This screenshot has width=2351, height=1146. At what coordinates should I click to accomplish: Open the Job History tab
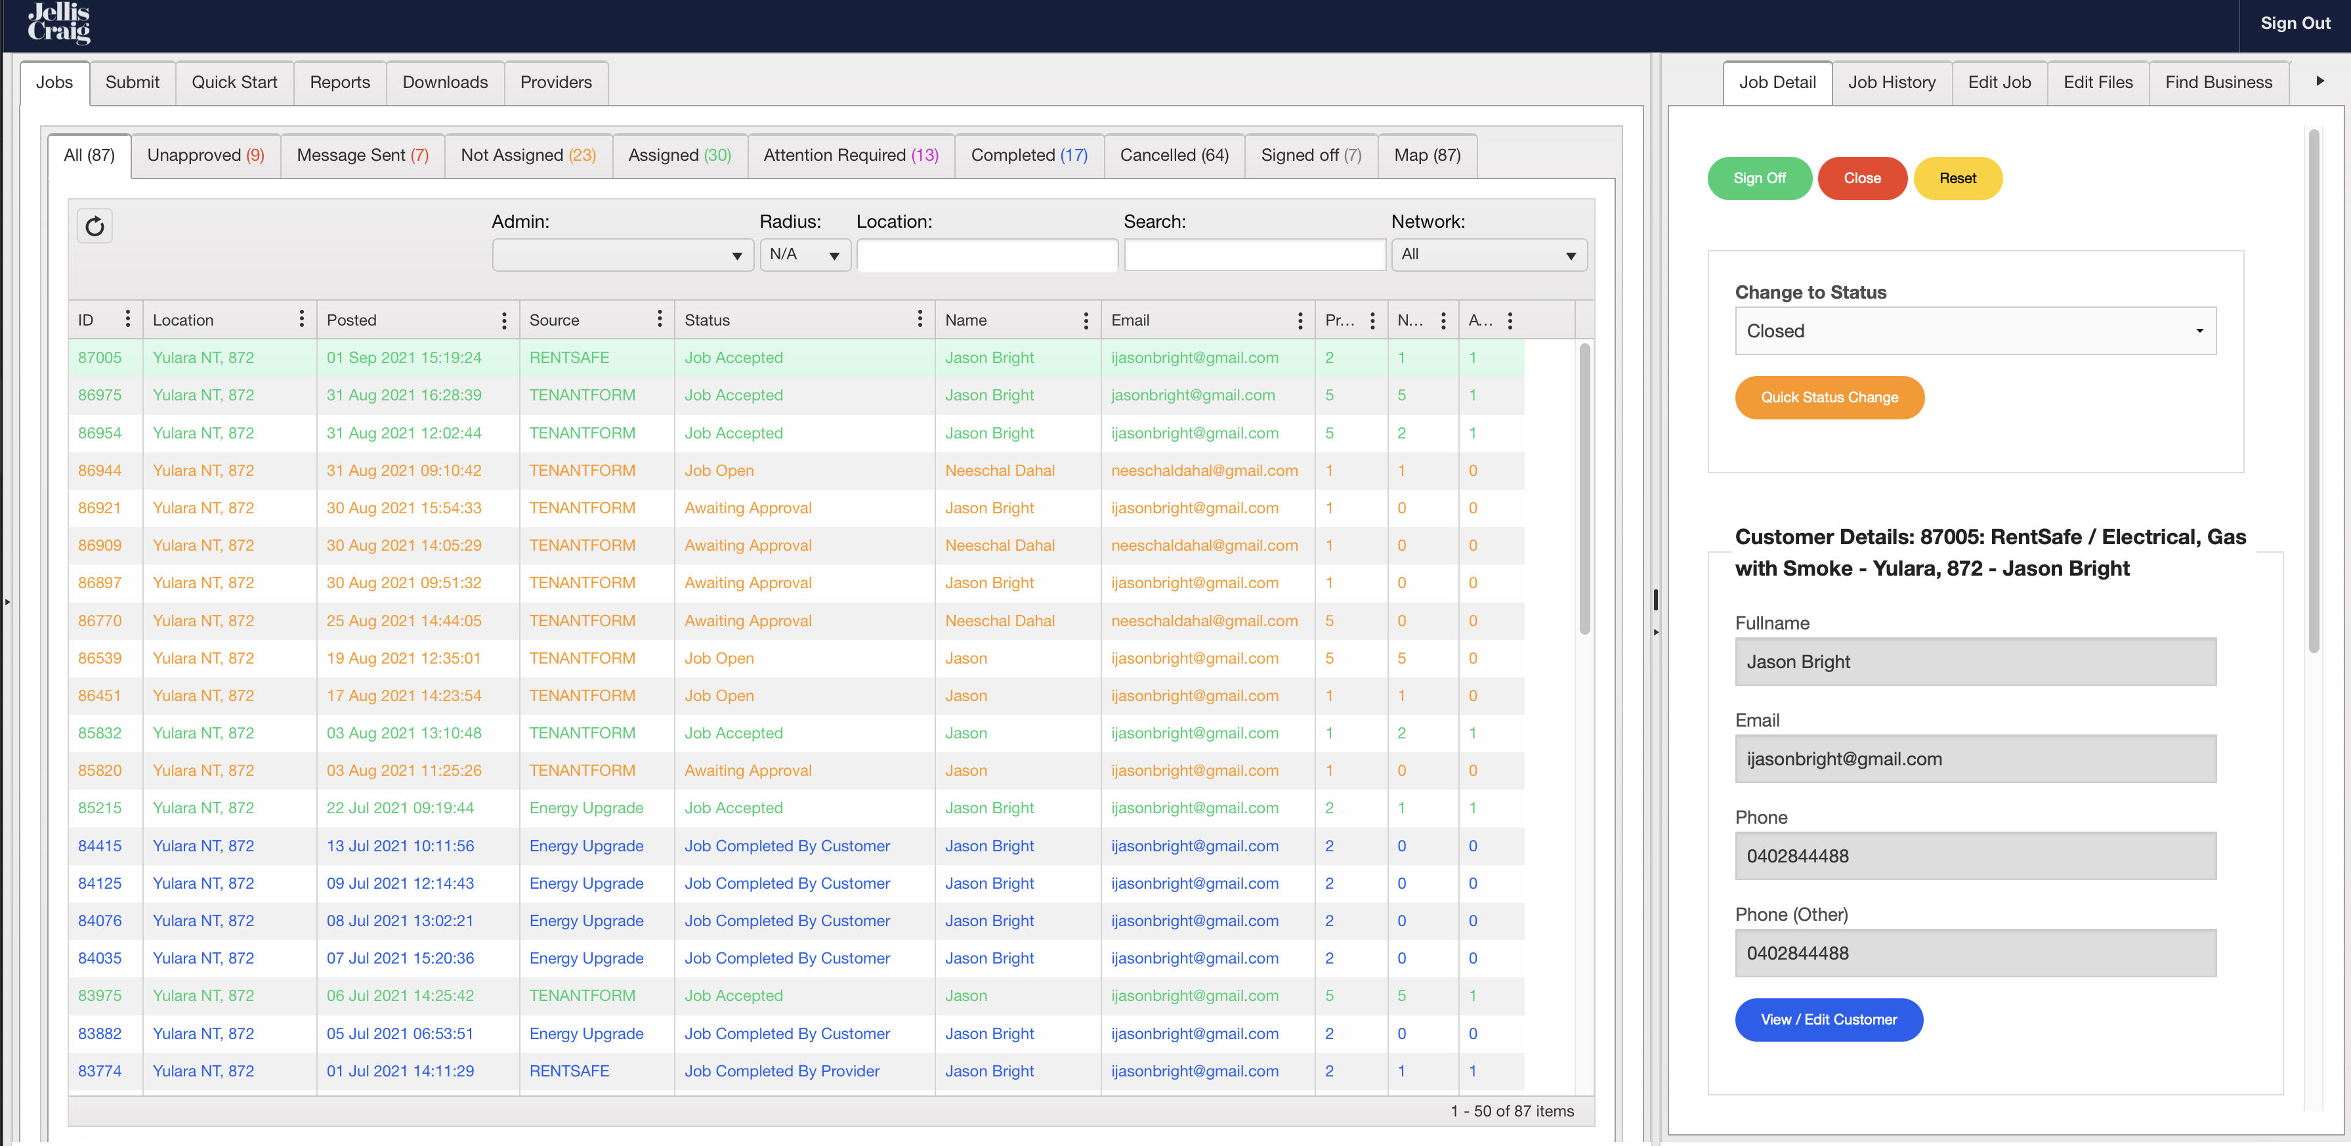1891,82
